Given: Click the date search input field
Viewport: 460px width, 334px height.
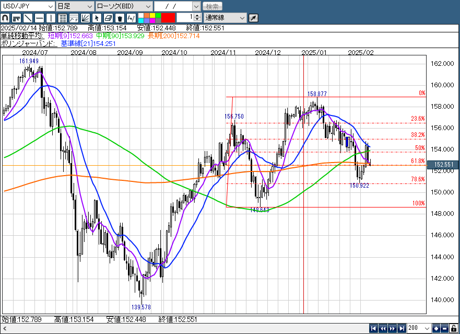Looking at the screenshot, I should coord(174,6).
